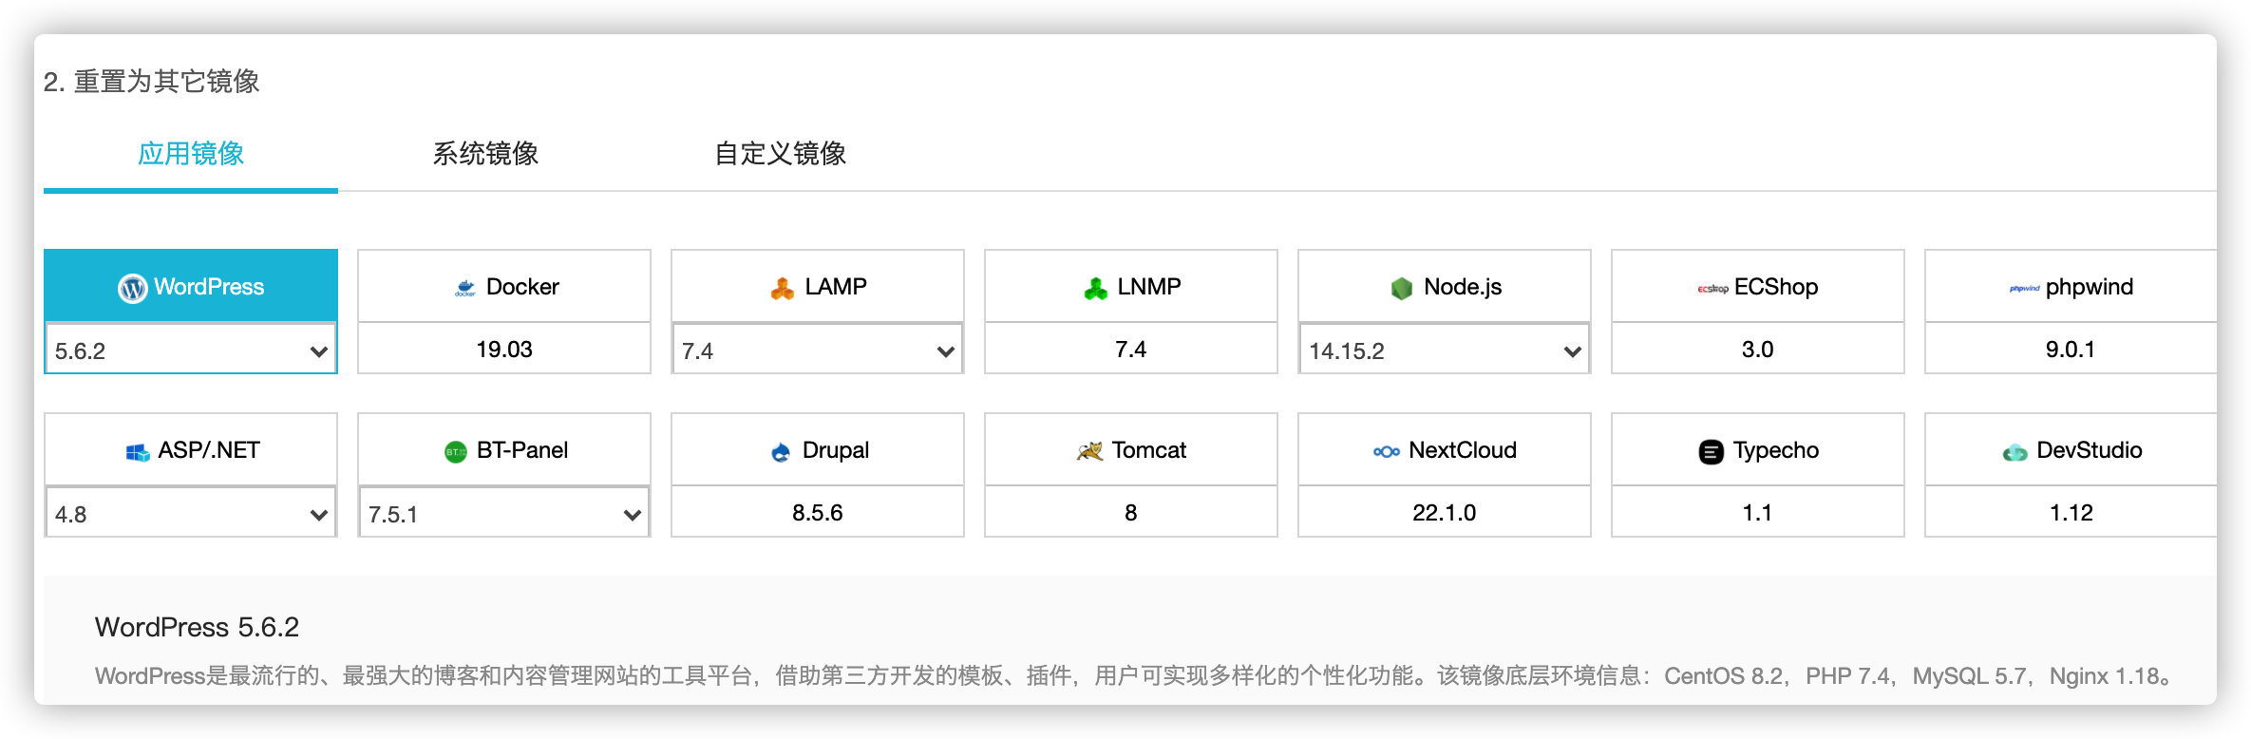Image resolution: width=2251 pixels, height=739 pixels.
Task: Click Tomcat version 8
Action: point(1131,513)
